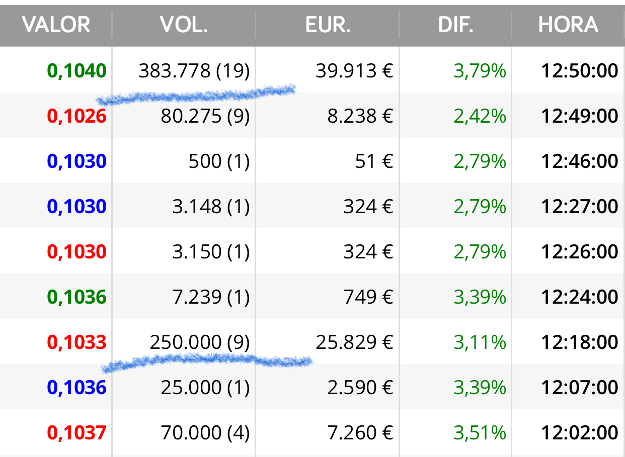
Task: Click the VALOR column header
Action: (56, 25)
